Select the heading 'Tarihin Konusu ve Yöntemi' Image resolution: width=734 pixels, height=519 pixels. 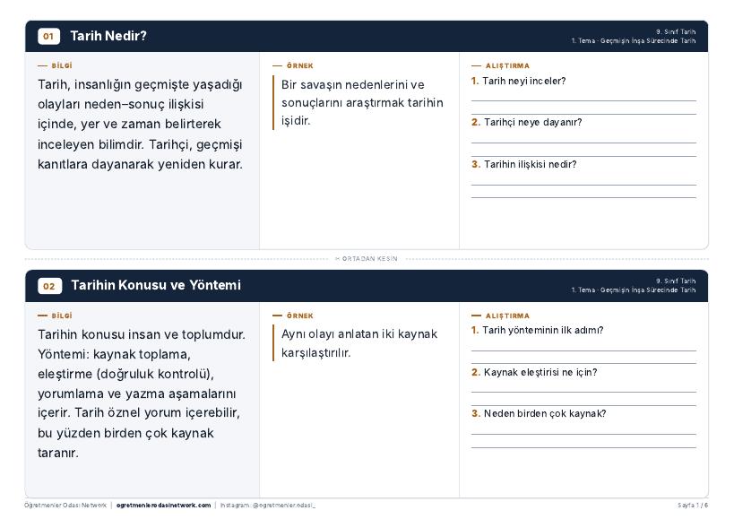(156, 285)
